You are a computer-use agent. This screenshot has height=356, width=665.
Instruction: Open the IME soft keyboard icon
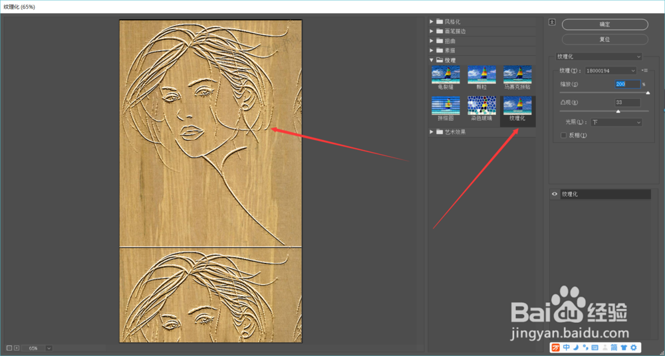point(595,347)
